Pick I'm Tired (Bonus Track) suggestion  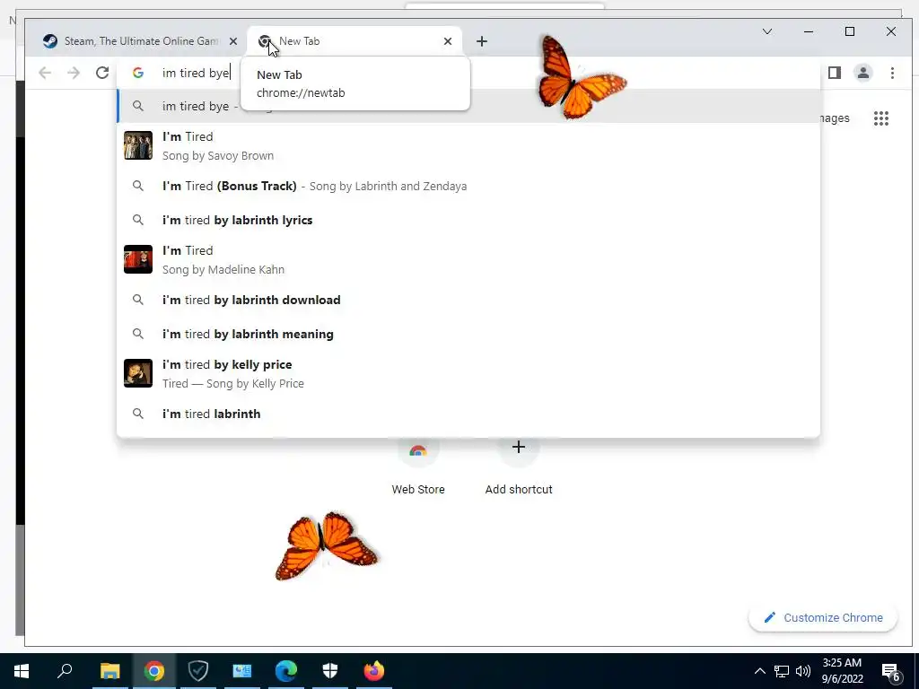click(468, 186)
